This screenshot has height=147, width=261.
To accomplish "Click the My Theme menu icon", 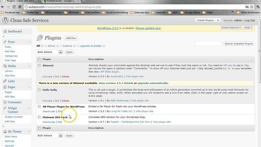I will tap(5, 131).
